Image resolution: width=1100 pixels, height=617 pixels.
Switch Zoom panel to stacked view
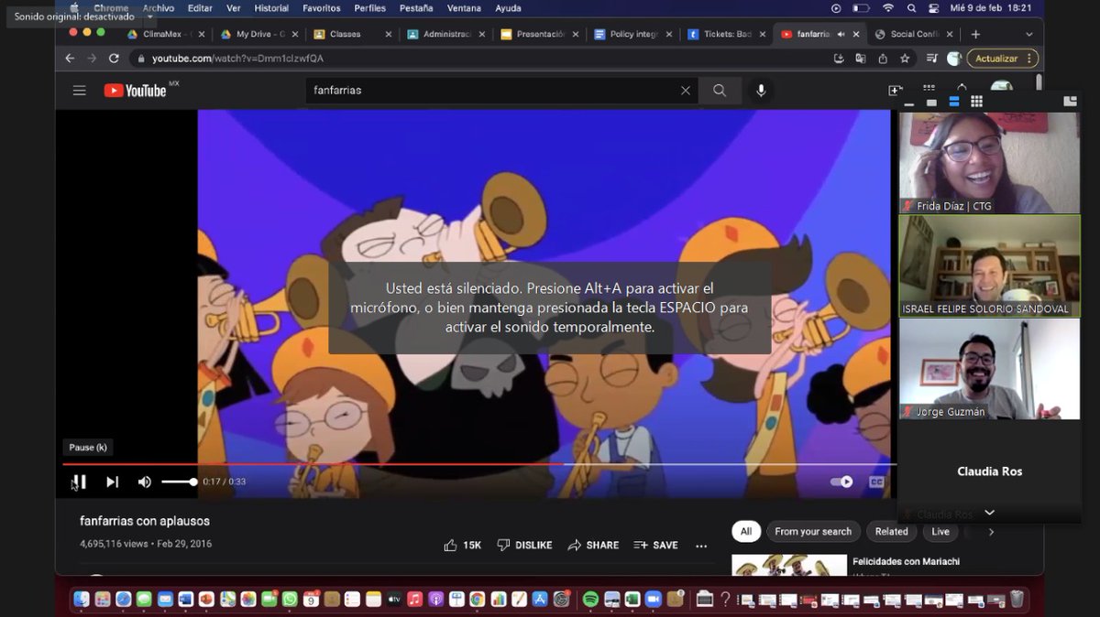click(x=953, y=102)
